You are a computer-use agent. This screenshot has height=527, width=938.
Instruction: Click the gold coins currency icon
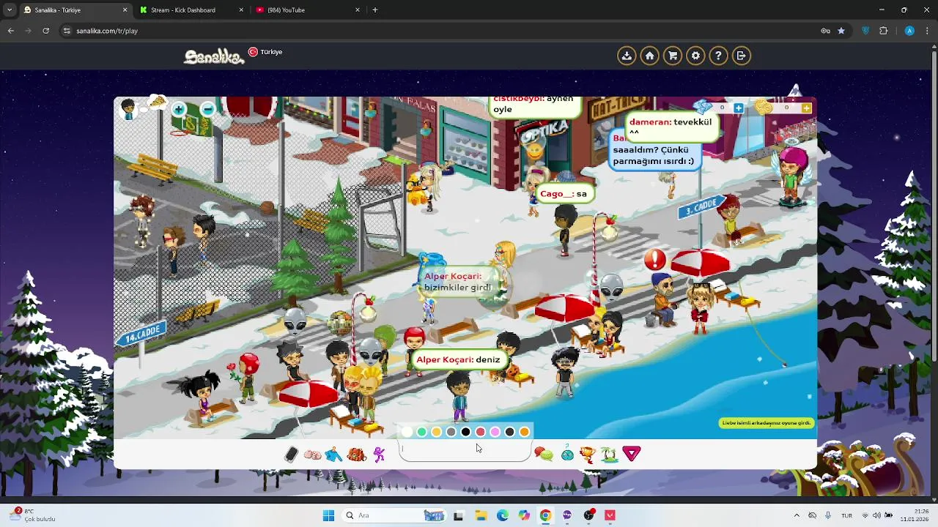click(764, 108)
